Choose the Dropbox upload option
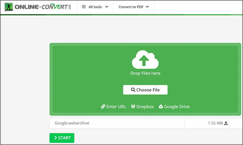The image size is (243, 145). [142, 107]
